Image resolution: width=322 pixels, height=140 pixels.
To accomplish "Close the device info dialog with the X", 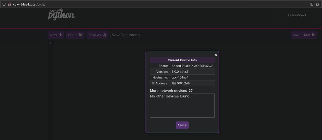I will pyautogui.click(x=216, y=55).
